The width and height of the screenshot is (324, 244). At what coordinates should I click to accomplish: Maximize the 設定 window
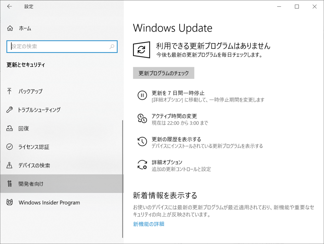point(297,6)
